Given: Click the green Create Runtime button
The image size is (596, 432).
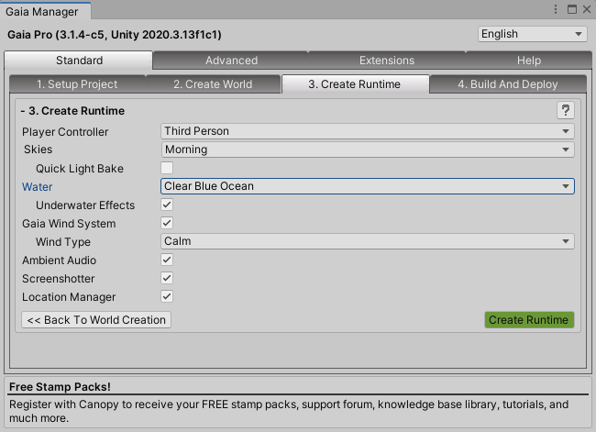Looking at the screenshot, I should tap(529, 320).
